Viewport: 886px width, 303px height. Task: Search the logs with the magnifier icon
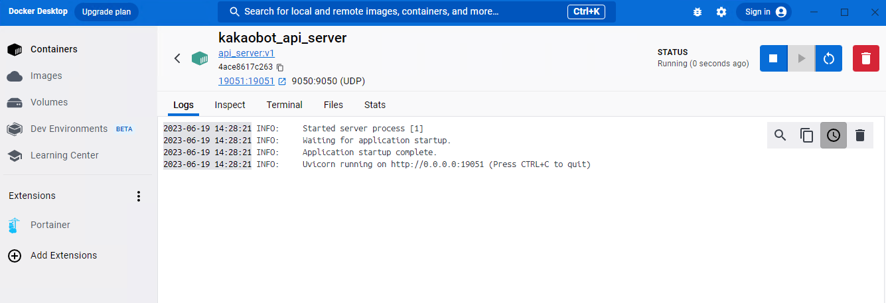(x=780, y=135)
